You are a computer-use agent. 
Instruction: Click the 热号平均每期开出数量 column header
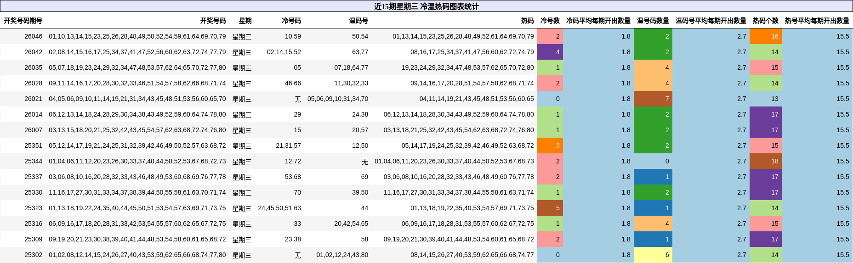[x=817, y=21]
